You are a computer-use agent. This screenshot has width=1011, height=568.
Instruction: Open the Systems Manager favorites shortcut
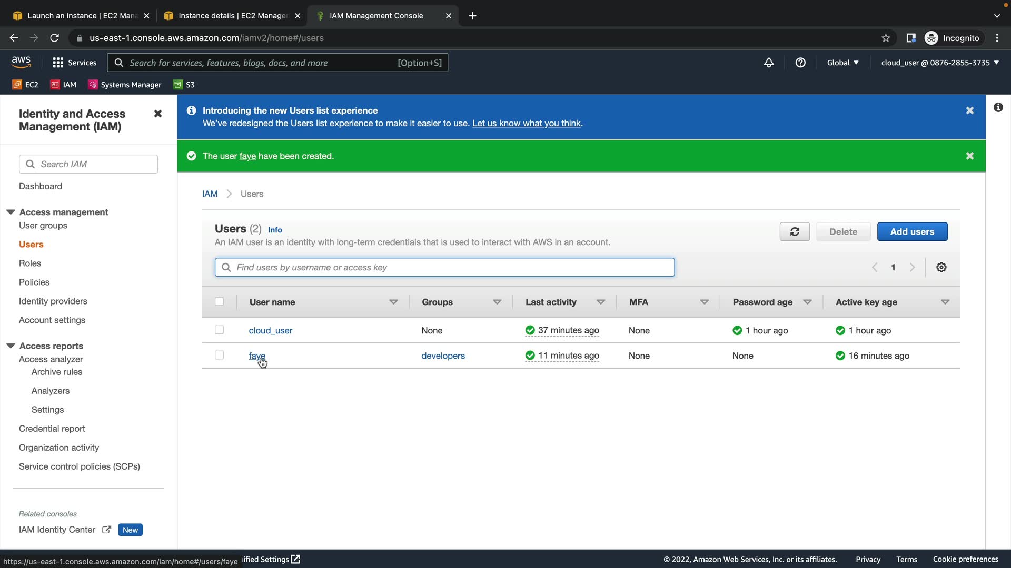tap(125, 85)
